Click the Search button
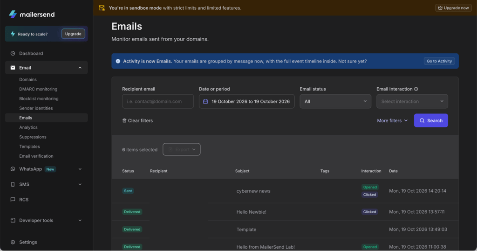The image size is (477, 251). 431,121
